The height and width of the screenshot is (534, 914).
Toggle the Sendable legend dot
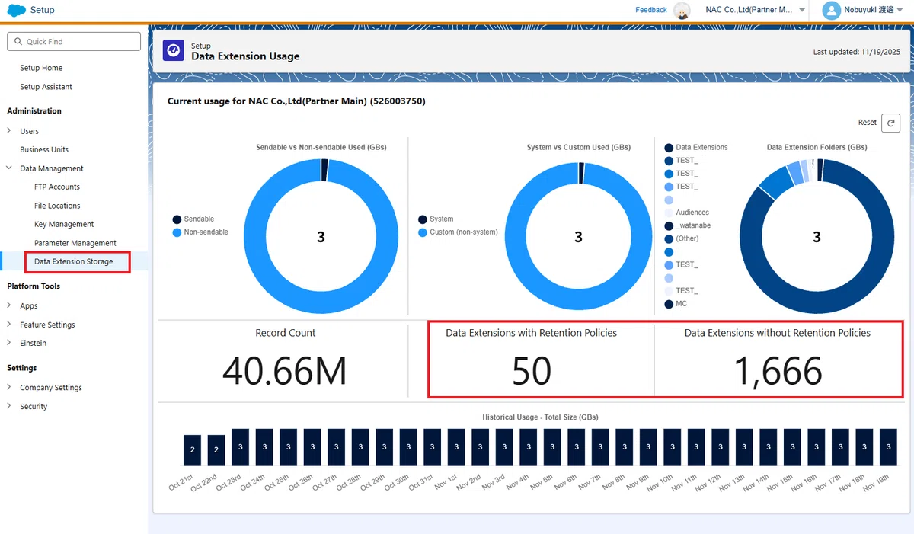click(x=177, y=219)
